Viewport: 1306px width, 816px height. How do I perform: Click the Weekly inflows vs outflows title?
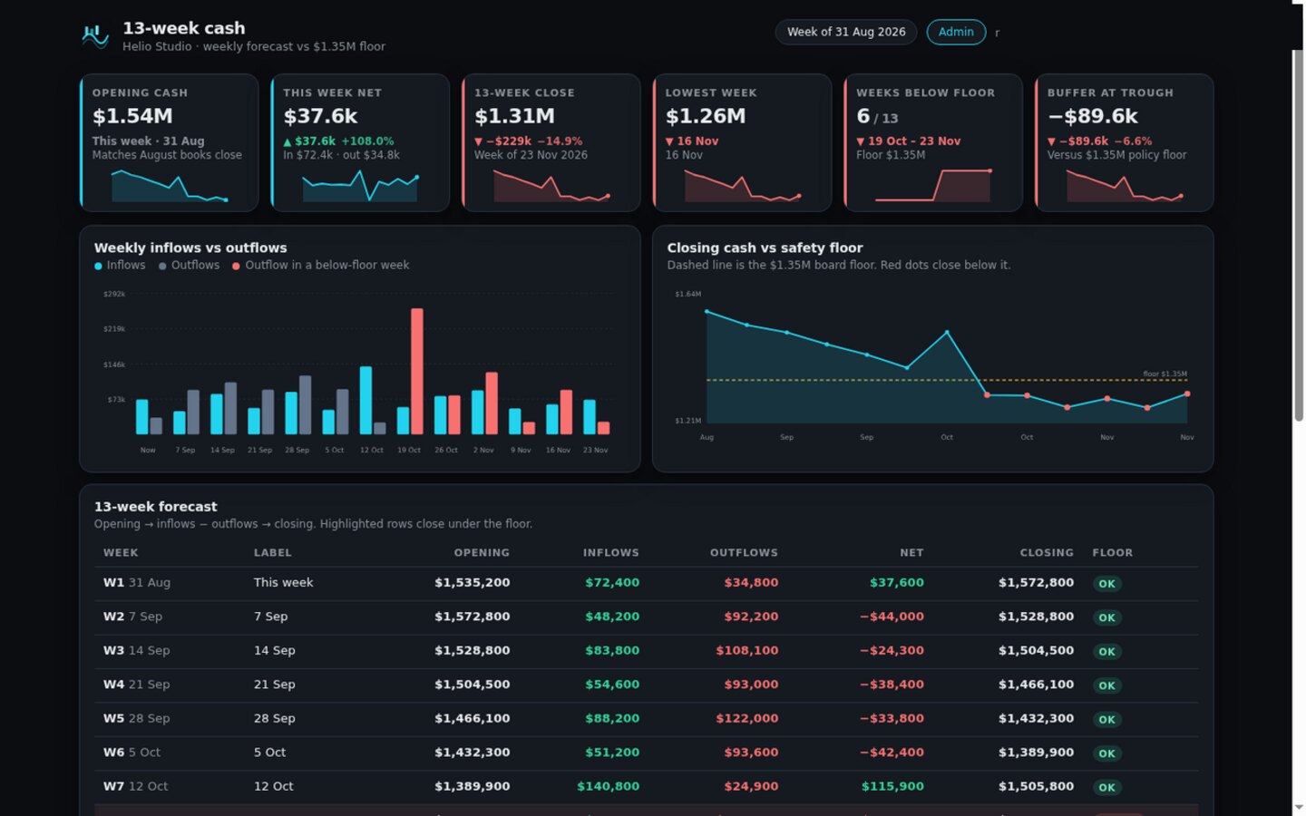click(190, 248)
